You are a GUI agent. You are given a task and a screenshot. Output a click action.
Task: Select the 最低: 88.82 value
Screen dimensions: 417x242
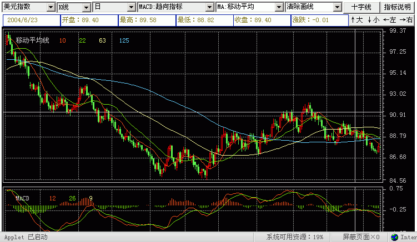click(x=205, y=20)
